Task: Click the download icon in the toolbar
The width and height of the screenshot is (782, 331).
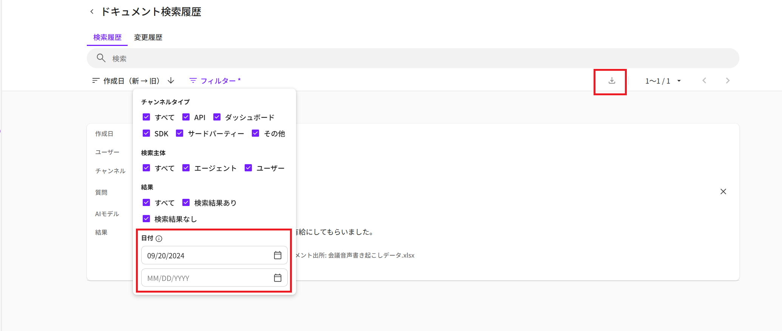Action: pyautogui.click(x=612, y=81)
